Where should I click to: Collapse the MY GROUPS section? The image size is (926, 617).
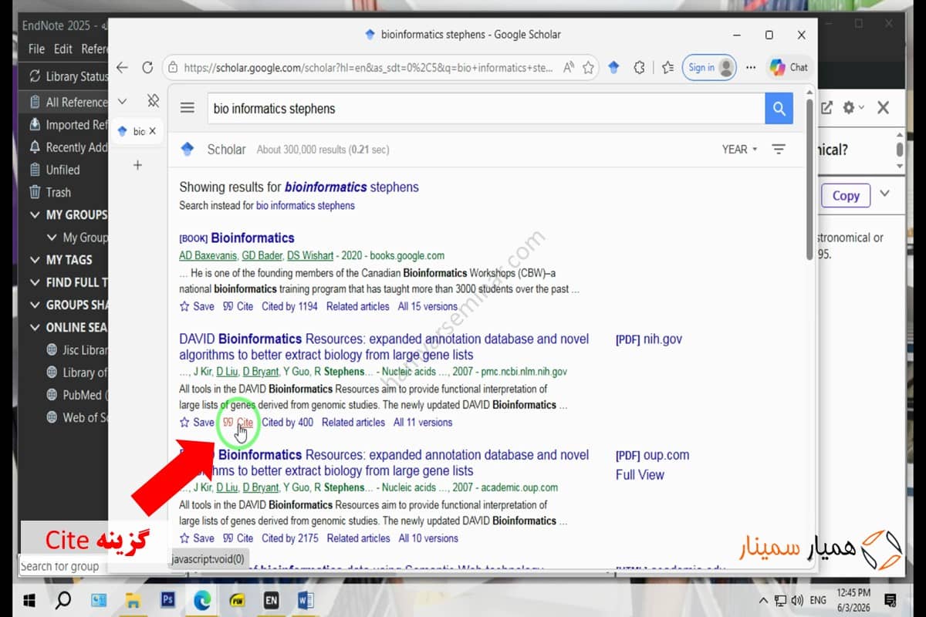pyautogui.click(x=35, y=214)
